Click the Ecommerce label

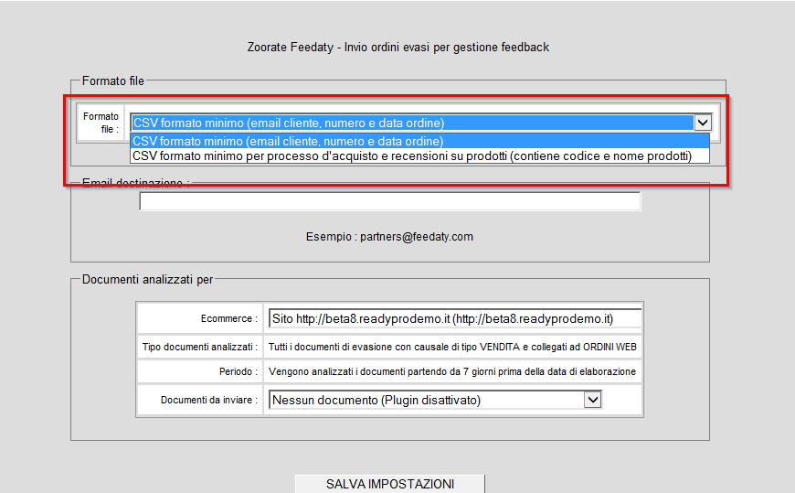pos(229,319)
